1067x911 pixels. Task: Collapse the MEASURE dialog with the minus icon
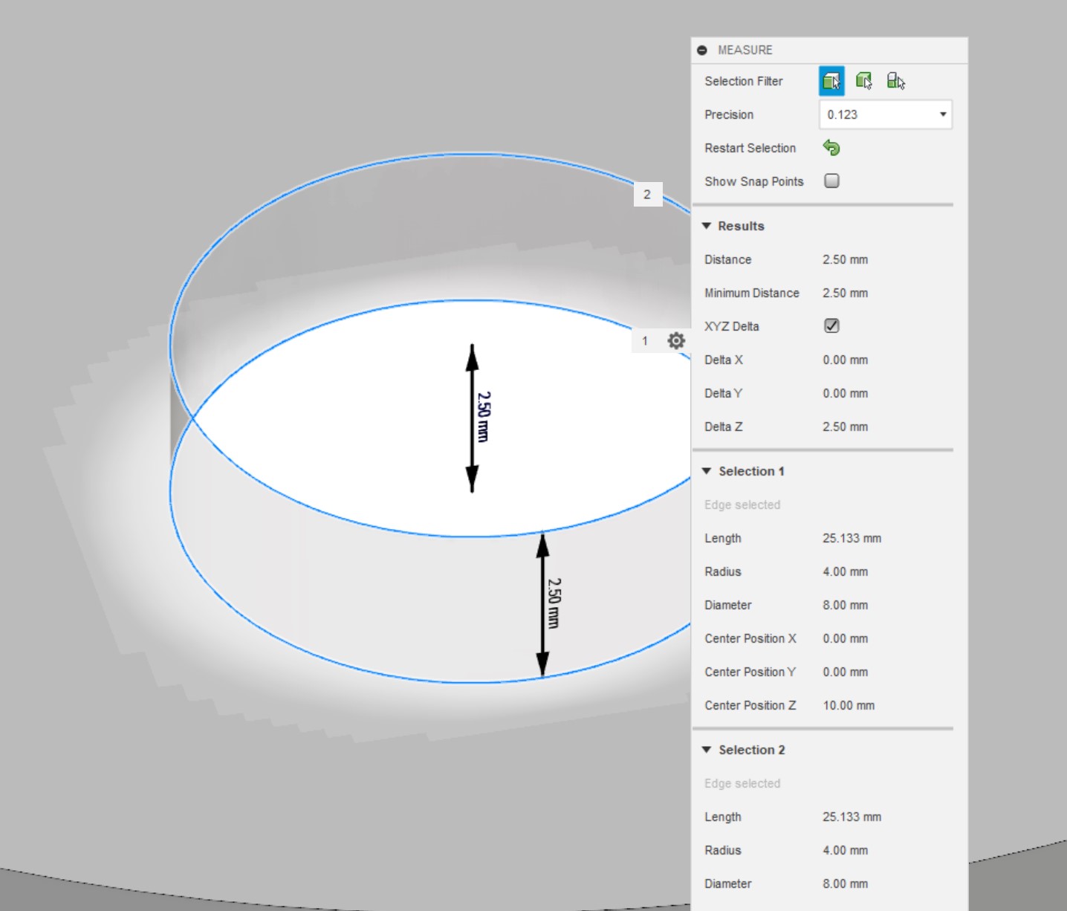pyautogui.click(x=702, y=51)
